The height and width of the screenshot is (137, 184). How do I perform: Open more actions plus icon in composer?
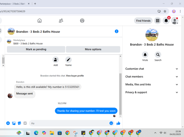[8, 123]
